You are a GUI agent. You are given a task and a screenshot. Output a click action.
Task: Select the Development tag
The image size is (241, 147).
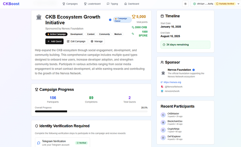76,34
